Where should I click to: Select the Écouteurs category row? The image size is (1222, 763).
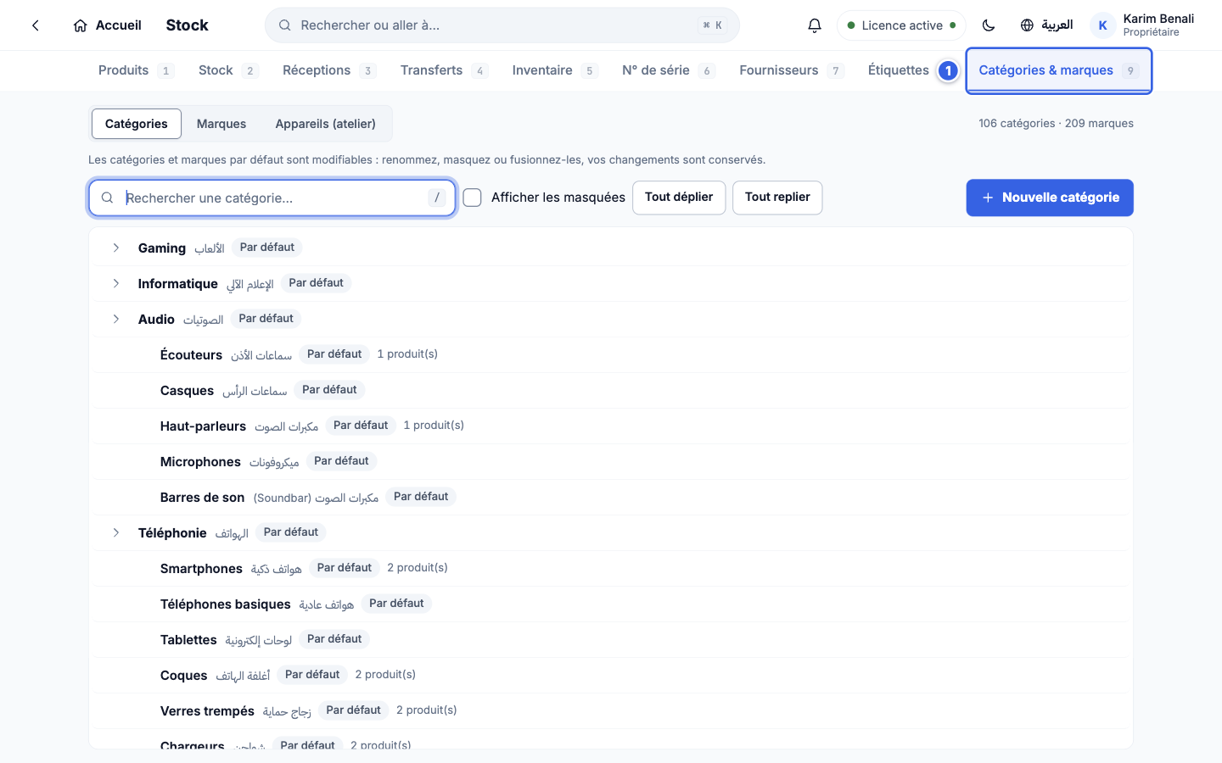[611, 354]
